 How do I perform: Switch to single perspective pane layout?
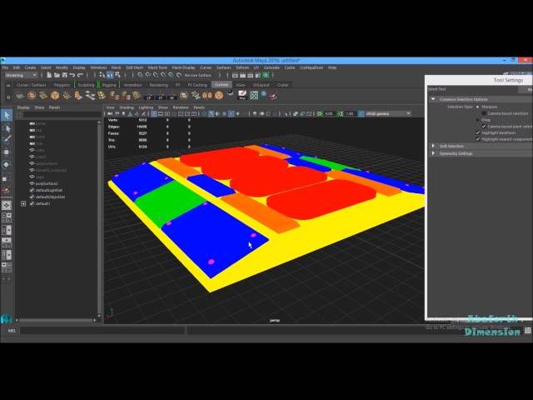pos(7,205)
